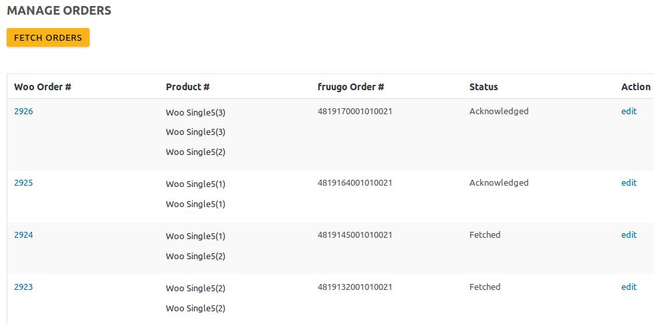The image size is (654, 324).
Task: Open Woo order 2923 link
Action: [23, 287]
